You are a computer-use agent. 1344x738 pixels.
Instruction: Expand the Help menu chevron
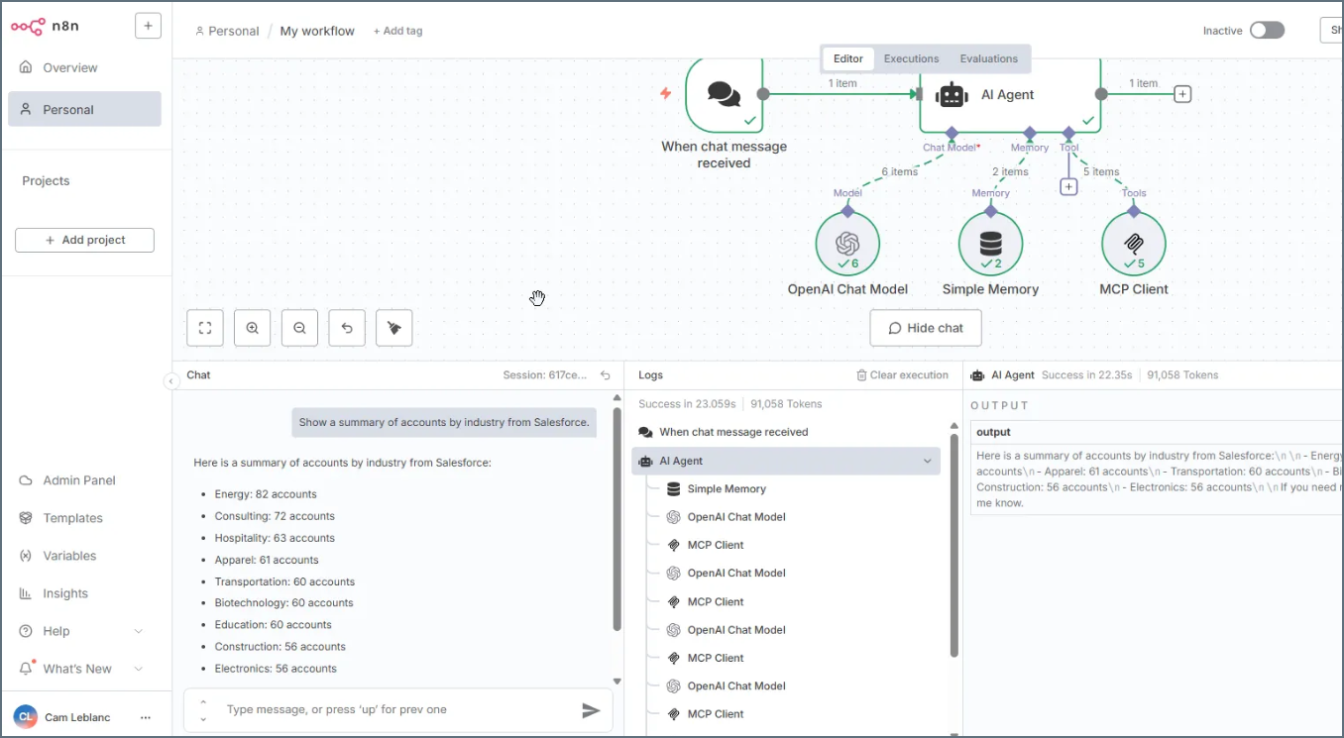tap(138, 631)
